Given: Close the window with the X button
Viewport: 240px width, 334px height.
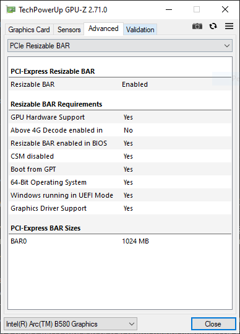Looking at the screenshot, I should (225, 9).
